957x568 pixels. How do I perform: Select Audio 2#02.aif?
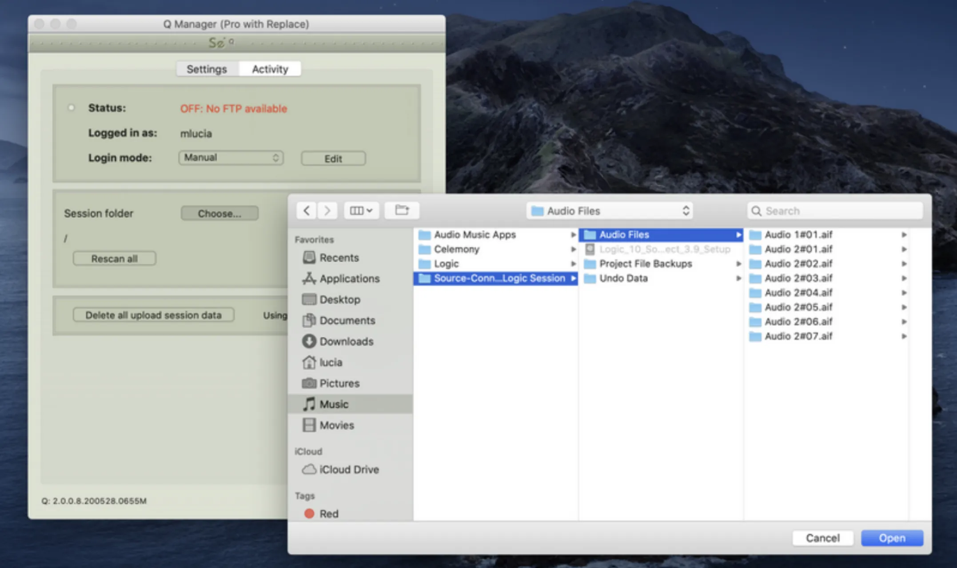[827, 264]
